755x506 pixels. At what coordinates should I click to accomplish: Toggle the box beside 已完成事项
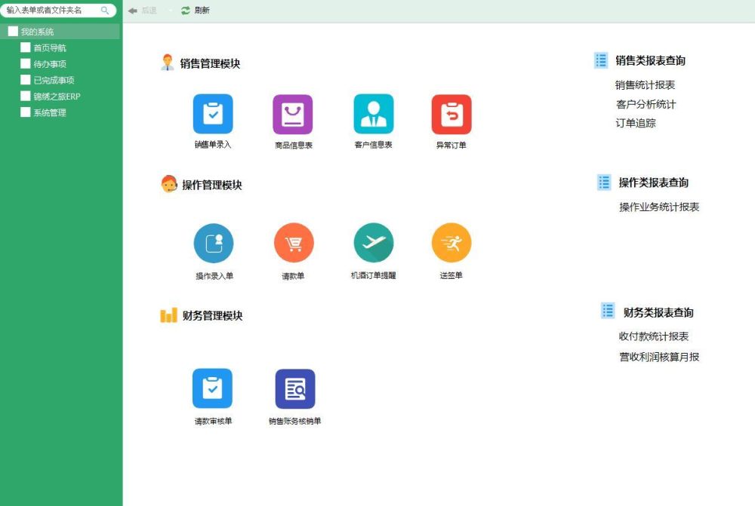pos(26,79)
